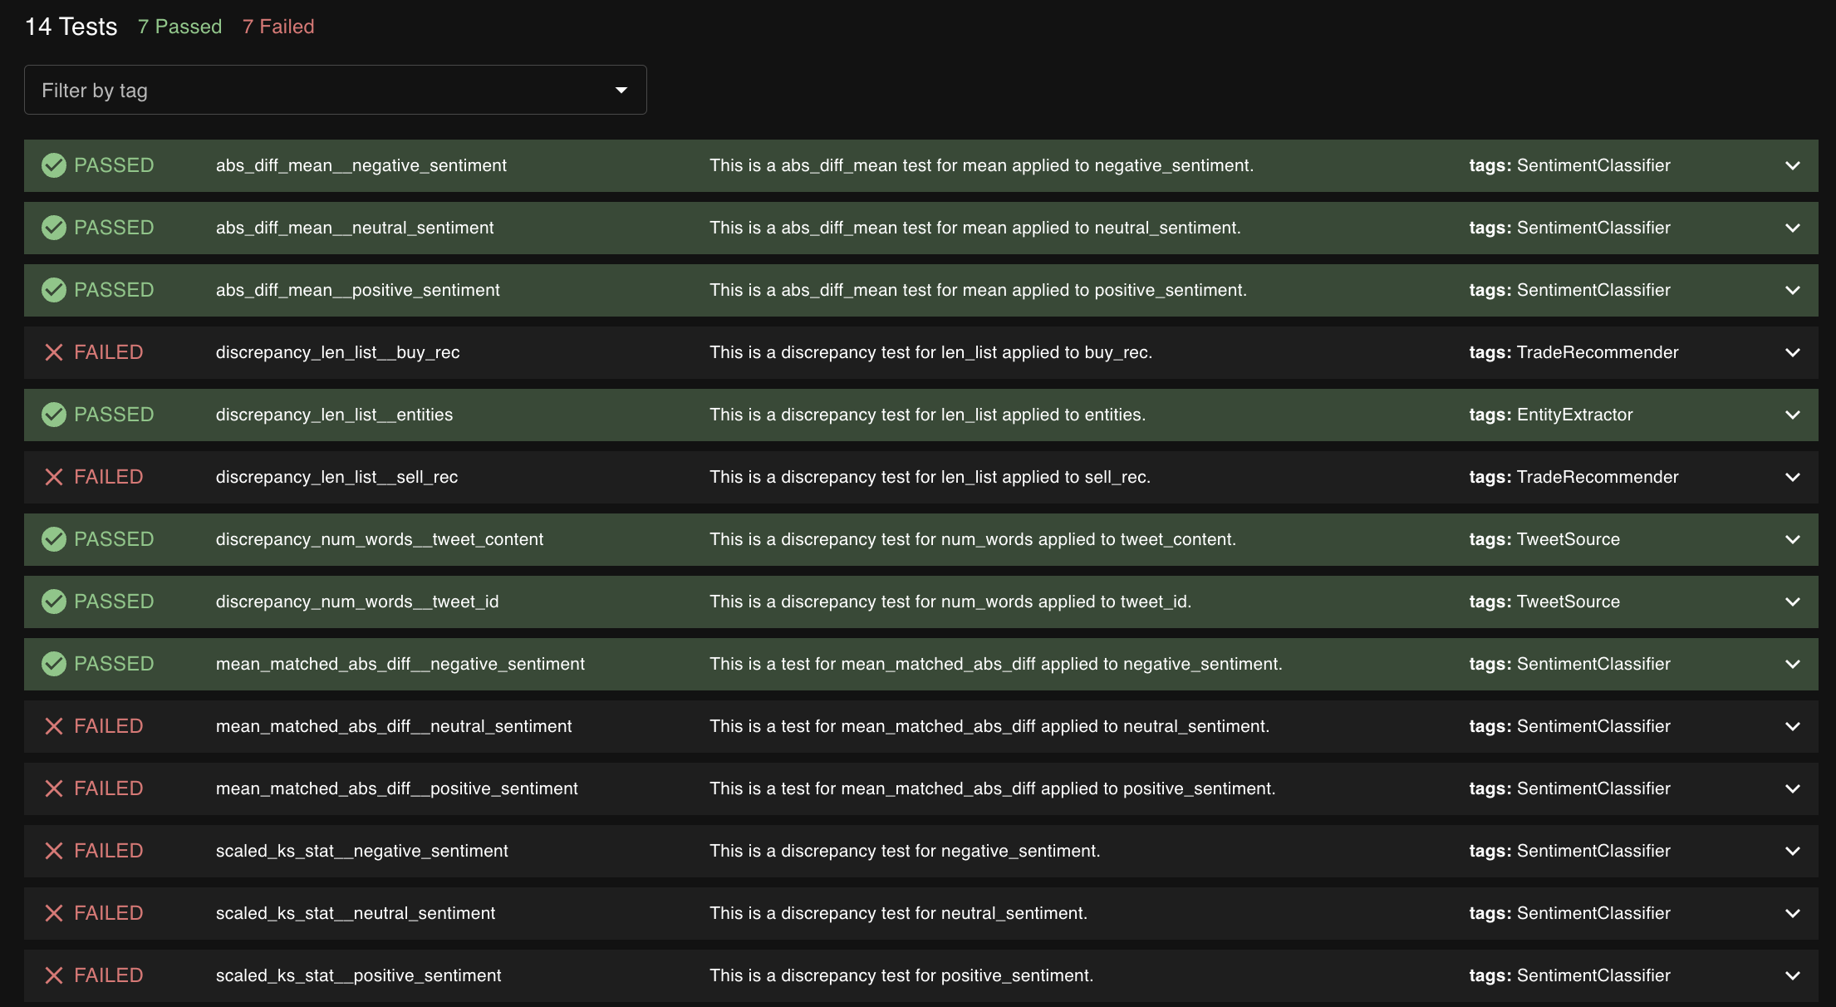
Task: Select the abs_diff_mean__positive_sentiment test name
Action: 357,290
